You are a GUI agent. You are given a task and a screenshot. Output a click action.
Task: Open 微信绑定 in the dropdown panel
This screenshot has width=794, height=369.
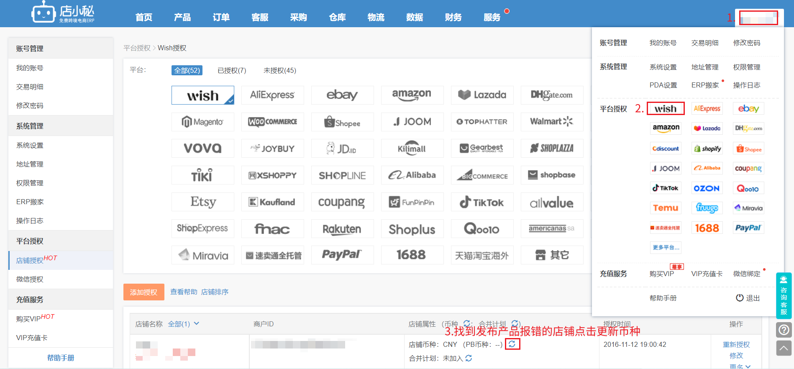coord(747,274)
